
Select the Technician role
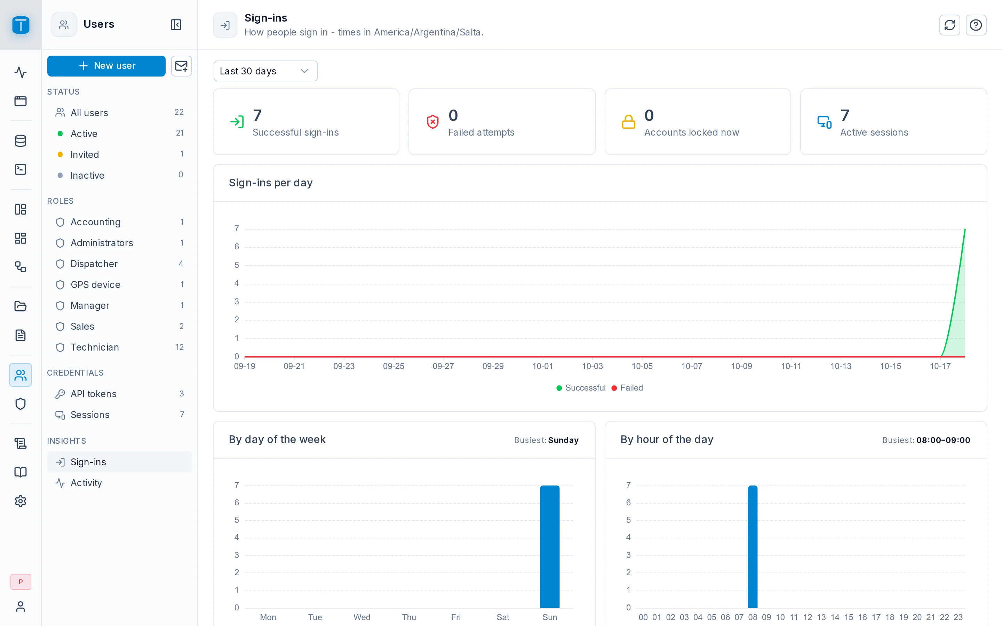pyautogui.click(x=119, y=347)
